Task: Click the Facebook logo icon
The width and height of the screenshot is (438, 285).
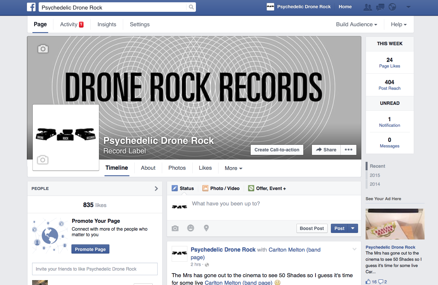Action: point(31,7)
